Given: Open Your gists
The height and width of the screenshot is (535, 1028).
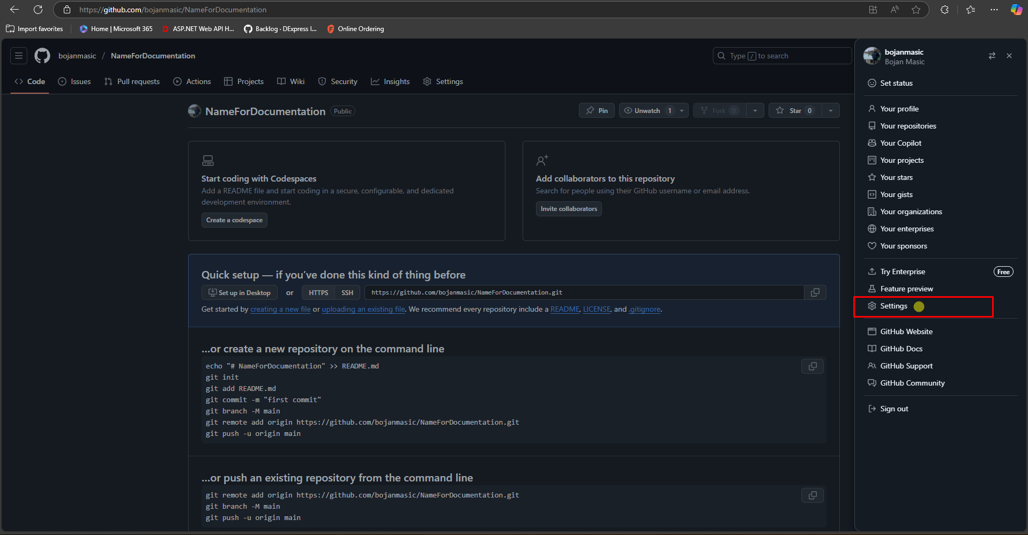Looking at the screenshot, I should point(941,194).
